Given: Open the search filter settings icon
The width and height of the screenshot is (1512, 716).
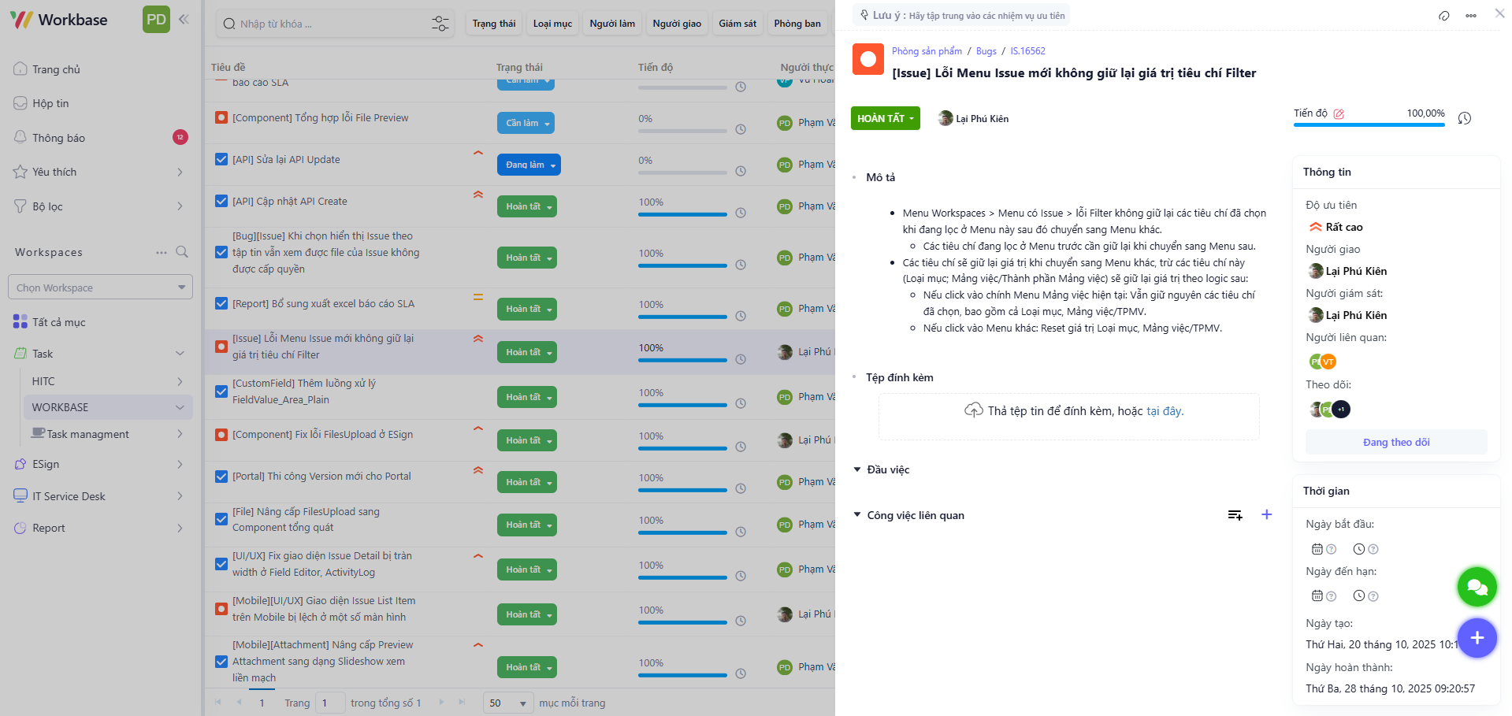Looking at the screenshot, I should point(440,24).
